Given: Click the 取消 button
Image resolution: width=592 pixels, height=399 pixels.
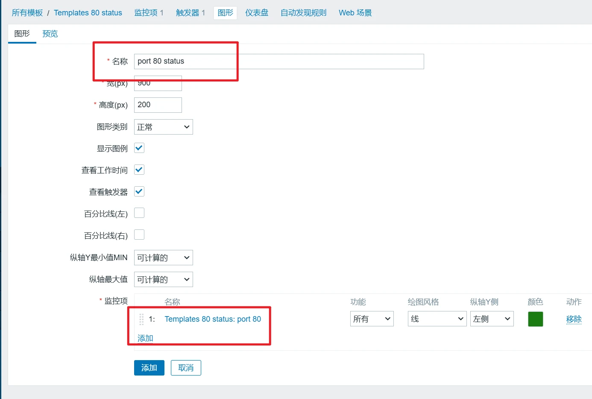Looking at the screenshot, I should tap(186, 368).
